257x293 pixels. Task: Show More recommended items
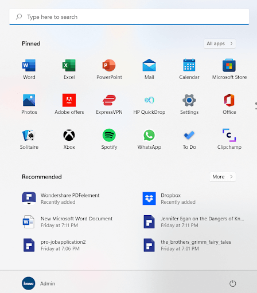click(223, 177)
